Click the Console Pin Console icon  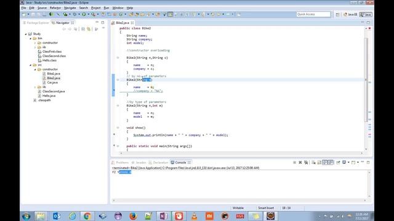point(338,163)
